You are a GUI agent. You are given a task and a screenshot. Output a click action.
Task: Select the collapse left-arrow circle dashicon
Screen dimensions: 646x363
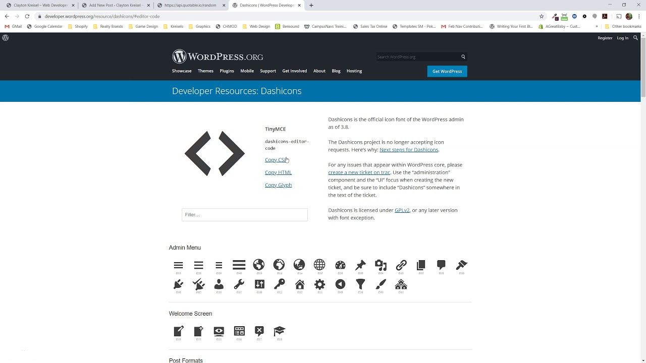tap(340, 284)
